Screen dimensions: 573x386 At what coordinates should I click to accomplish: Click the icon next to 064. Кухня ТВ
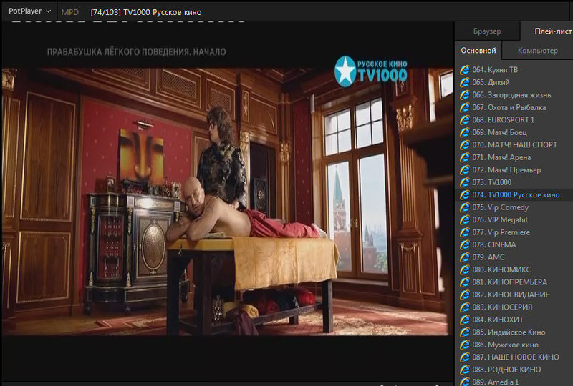464,69
